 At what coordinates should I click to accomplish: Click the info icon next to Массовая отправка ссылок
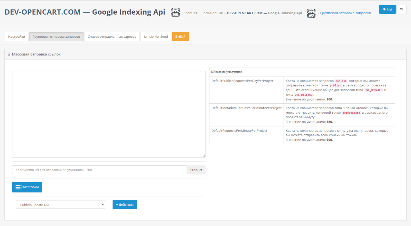point(9,54)
